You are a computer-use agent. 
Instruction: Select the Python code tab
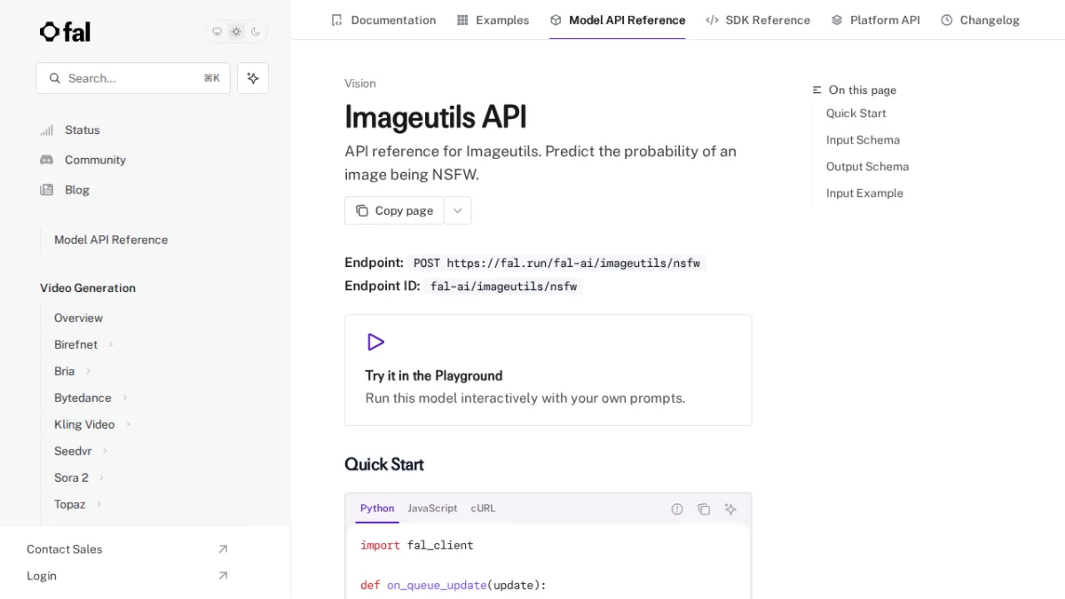[377, 508]
